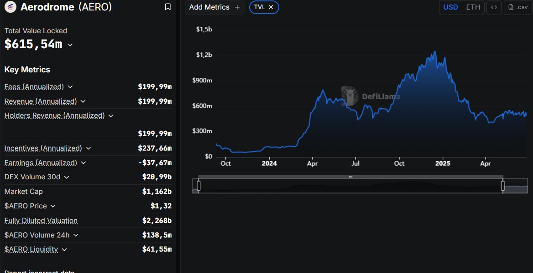Click the Market Cap label
Screen dimensions: 533x273
(x=23, y=191)
